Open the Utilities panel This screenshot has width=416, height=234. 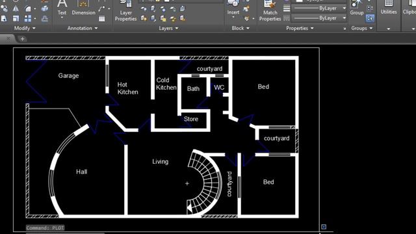389,7
